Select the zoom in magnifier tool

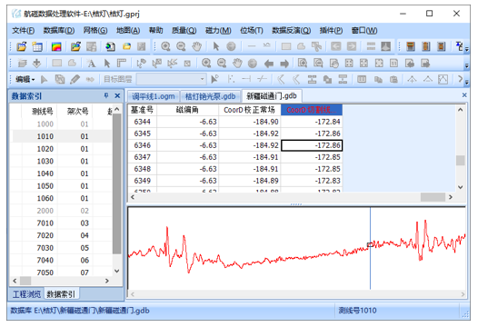[165, 46]
